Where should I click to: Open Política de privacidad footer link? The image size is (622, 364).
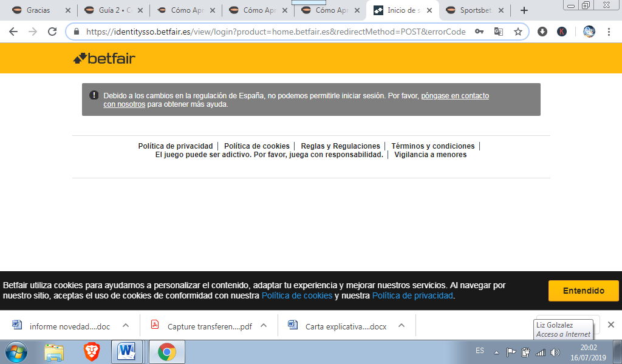[176, 146]
